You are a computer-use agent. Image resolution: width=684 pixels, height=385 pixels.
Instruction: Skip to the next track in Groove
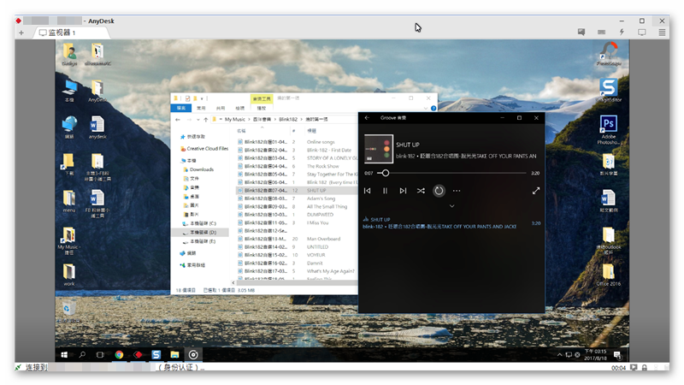(403, 191)
